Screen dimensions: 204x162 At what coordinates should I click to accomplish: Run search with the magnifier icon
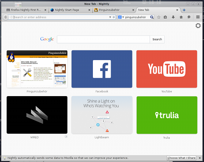(x=152, y=17)
